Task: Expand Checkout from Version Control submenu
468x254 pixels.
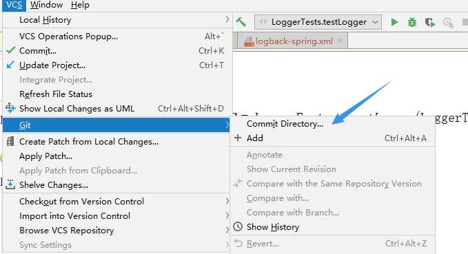Action: (x=116, y=202)
